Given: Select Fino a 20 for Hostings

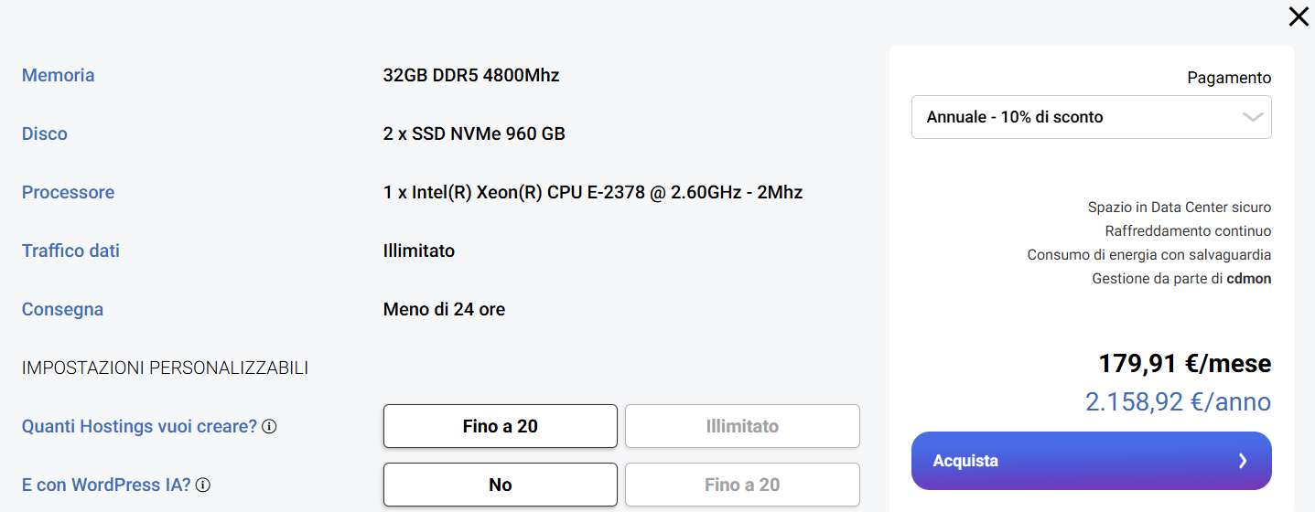Looking at the screenshot, I should click(x=500, y=426).
